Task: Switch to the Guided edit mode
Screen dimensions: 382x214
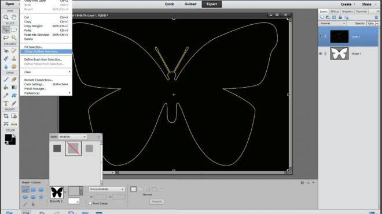Action: (190, 4)
